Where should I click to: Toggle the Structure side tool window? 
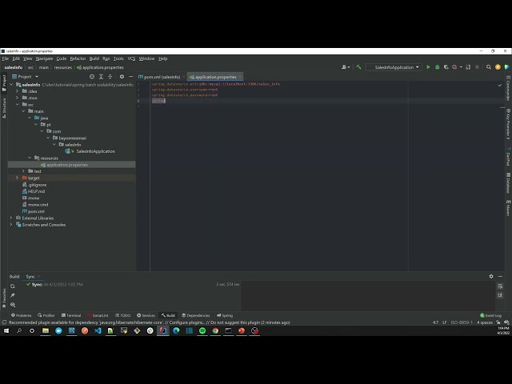coord(4,108)
